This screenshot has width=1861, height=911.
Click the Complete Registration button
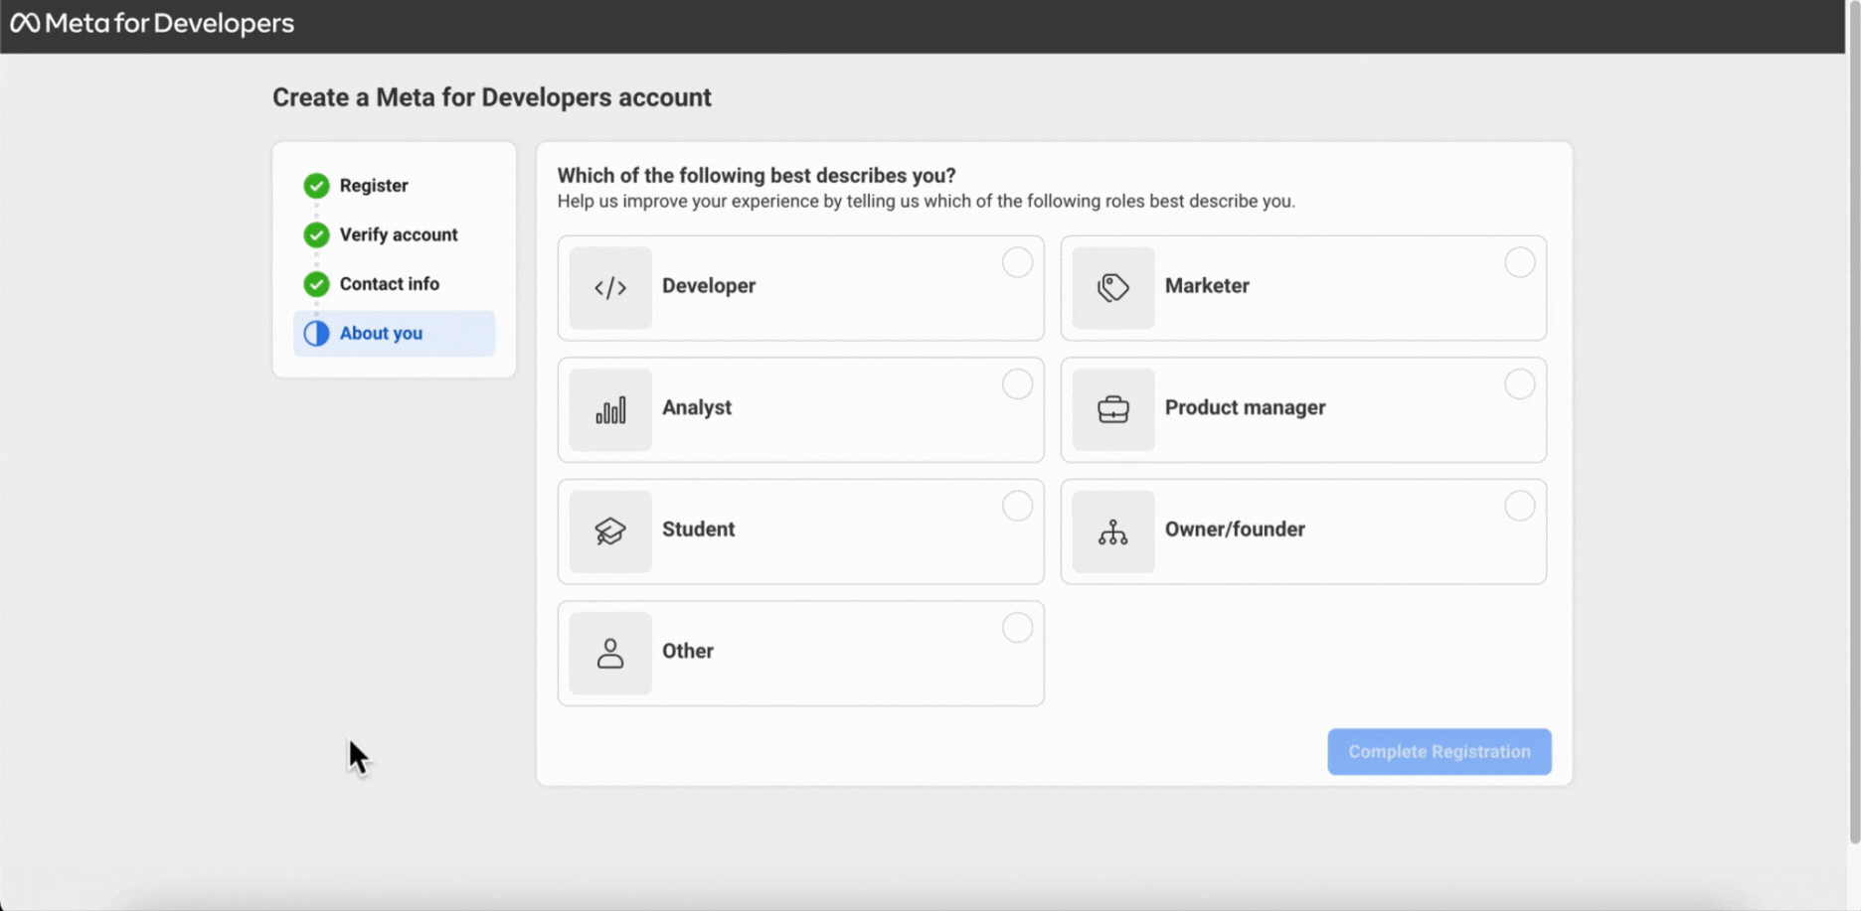[x=1439, y=752]
